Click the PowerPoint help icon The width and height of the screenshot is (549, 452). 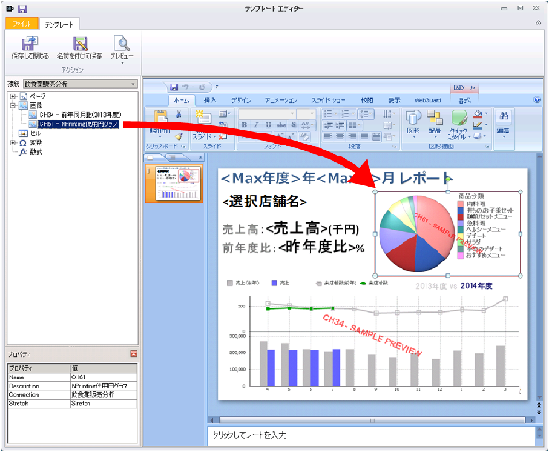pos(537,100)
